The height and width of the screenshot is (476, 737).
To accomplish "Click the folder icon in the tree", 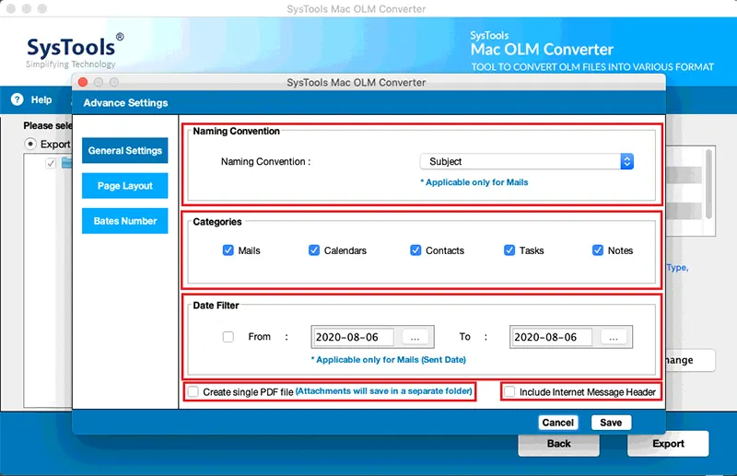I will pos(66,163).
